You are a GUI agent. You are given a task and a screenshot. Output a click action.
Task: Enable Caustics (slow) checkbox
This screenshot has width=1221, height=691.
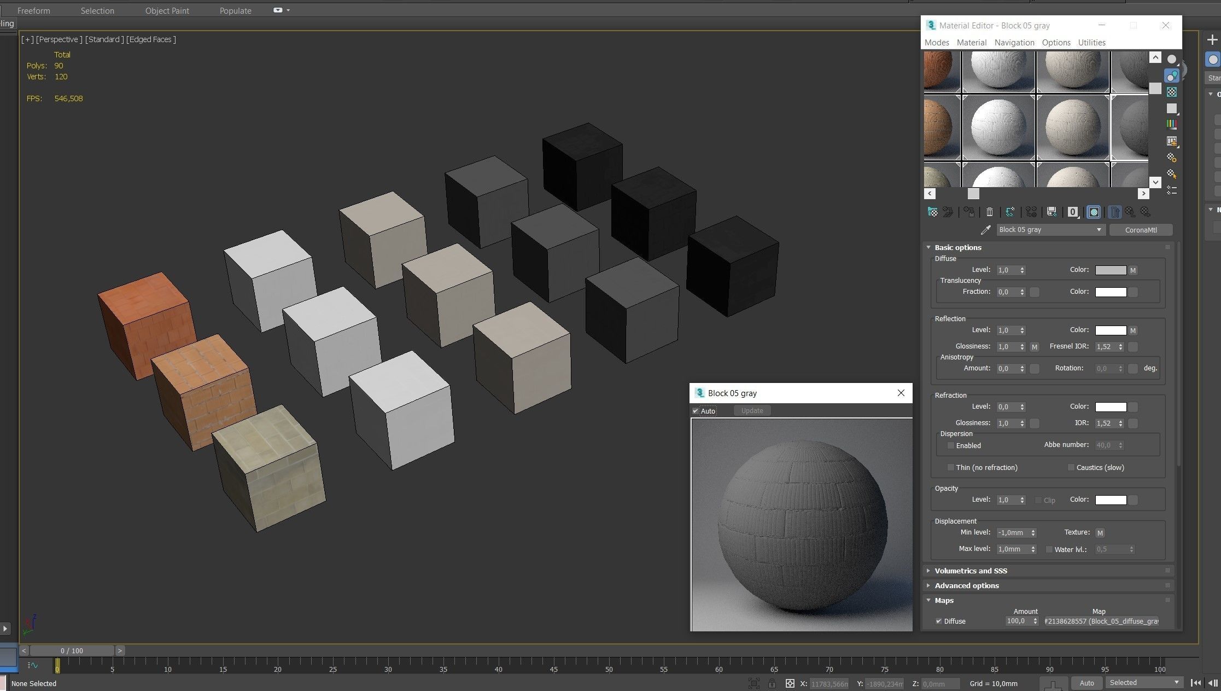(1071, 467)
